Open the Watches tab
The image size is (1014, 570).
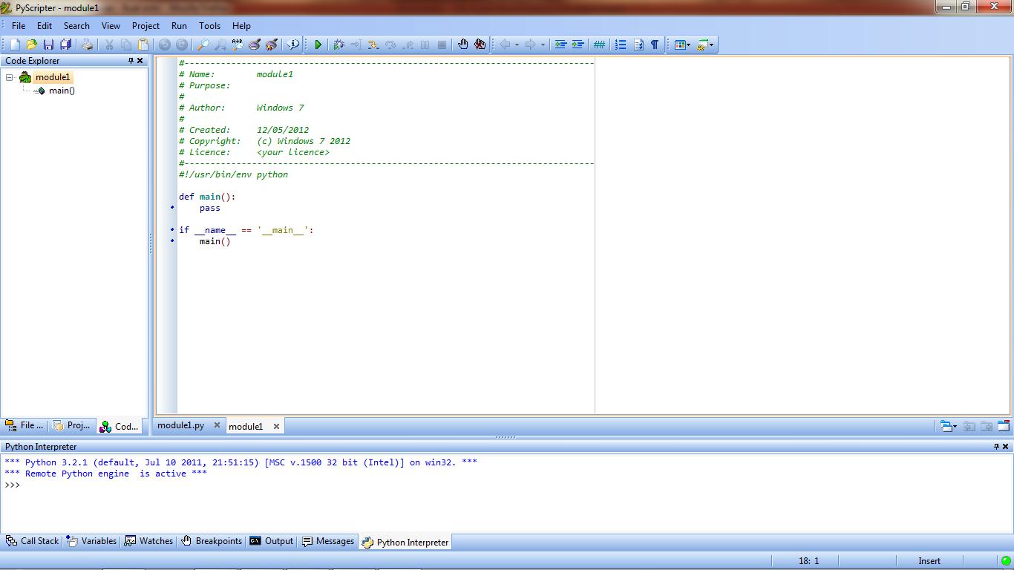point(148,542)
